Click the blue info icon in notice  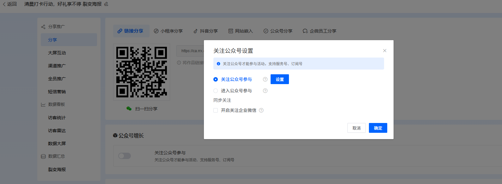tap(218, 64)
